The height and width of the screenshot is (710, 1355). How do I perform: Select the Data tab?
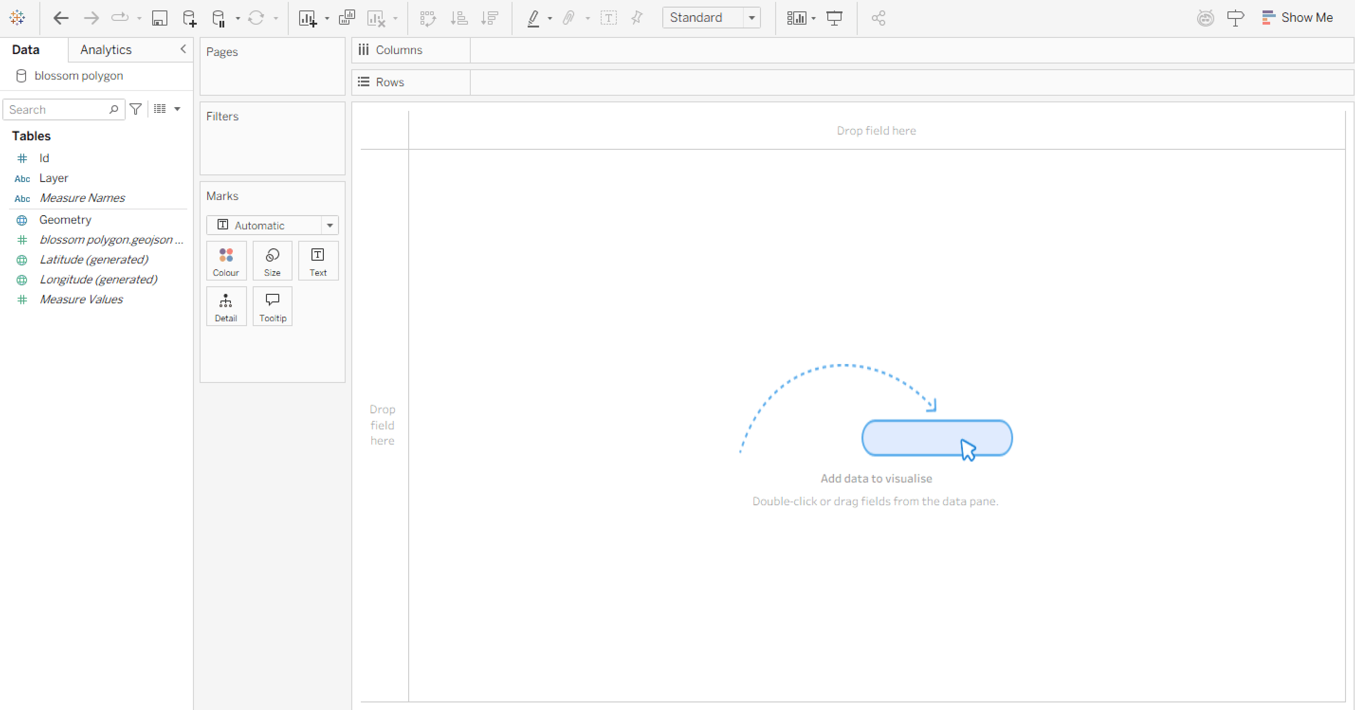26,49
